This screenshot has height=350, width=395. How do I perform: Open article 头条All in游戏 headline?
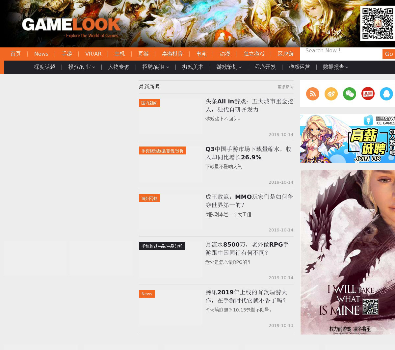coord(249,105)
